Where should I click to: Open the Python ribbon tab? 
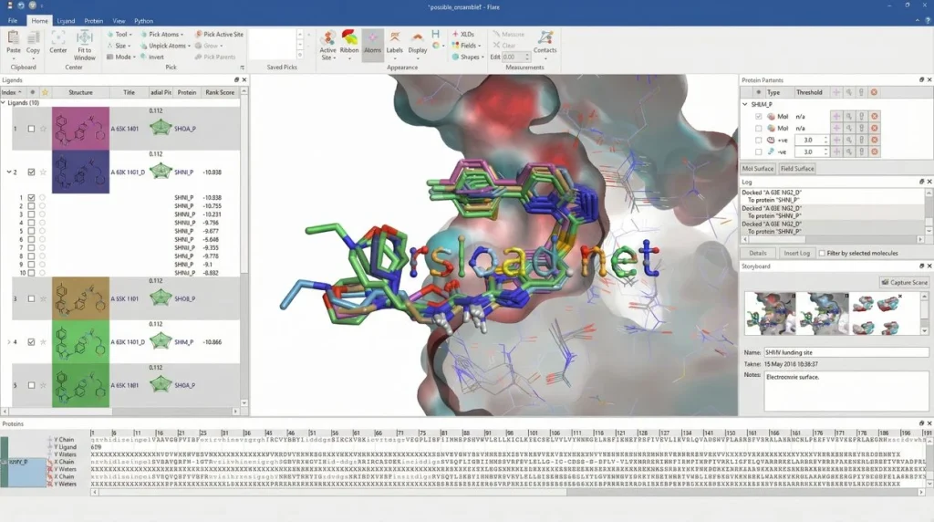(x=143, y=20)
